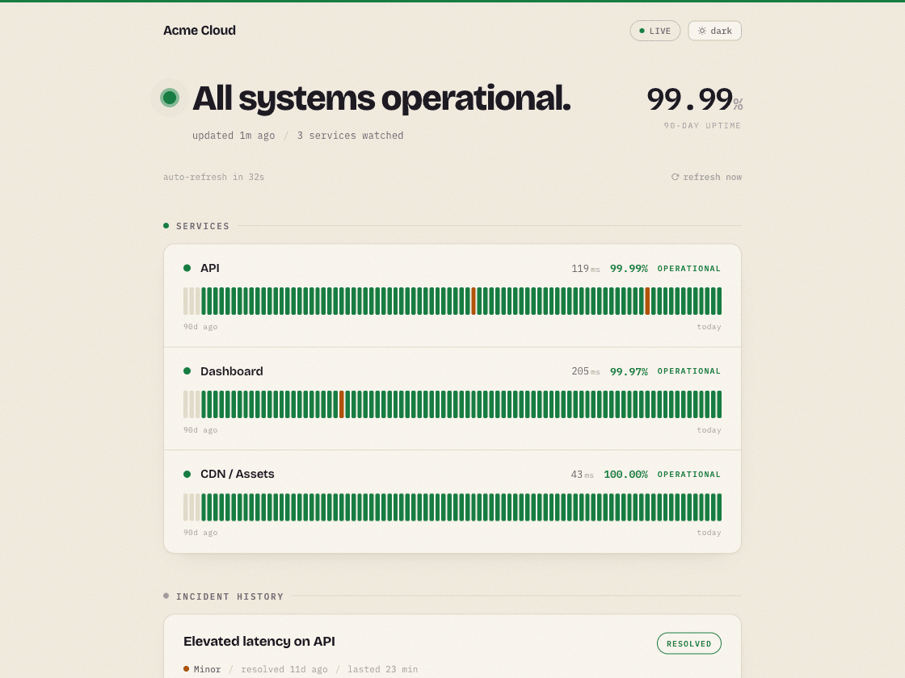Click resolved 11d ago text
The height and width of the screenshot is (678, 905).
[x=284, y=669]
